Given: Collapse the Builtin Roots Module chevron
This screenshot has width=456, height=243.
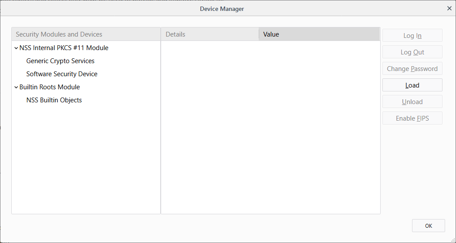Looking at the screenshot, I should [x=16, y=87].
